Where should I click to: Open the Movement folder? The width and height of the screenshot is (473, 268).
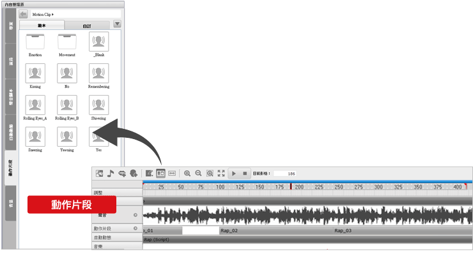tap(67, 42)
